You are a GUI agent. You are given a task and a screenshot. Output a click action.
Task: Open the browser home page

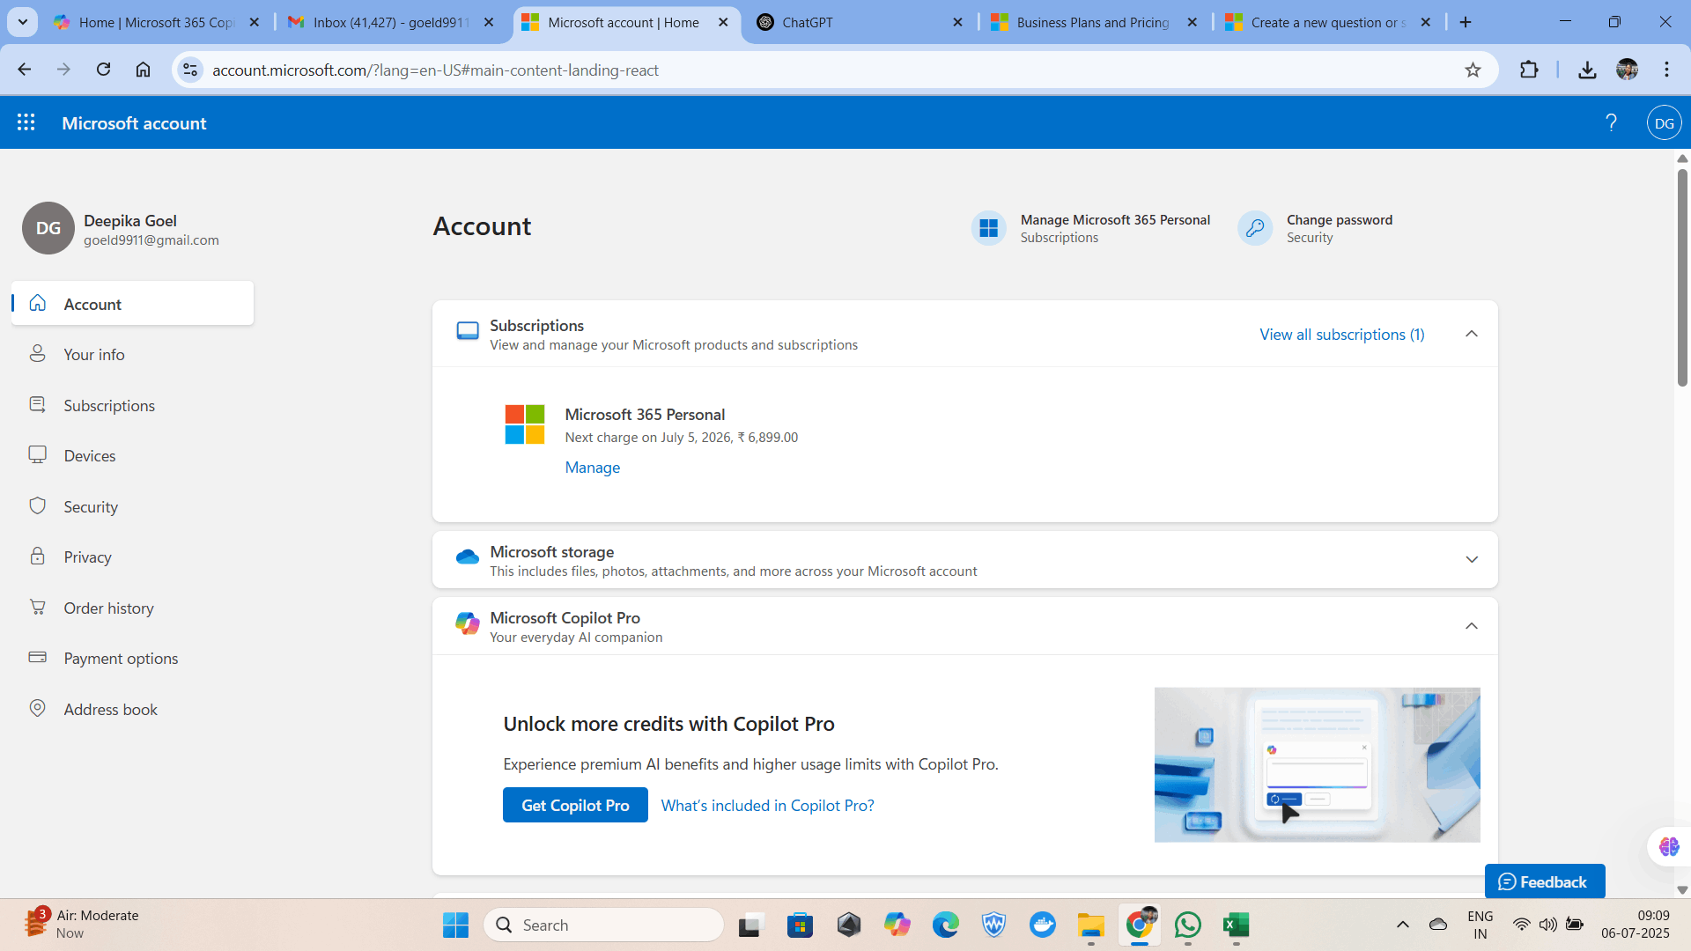(143, 70)
